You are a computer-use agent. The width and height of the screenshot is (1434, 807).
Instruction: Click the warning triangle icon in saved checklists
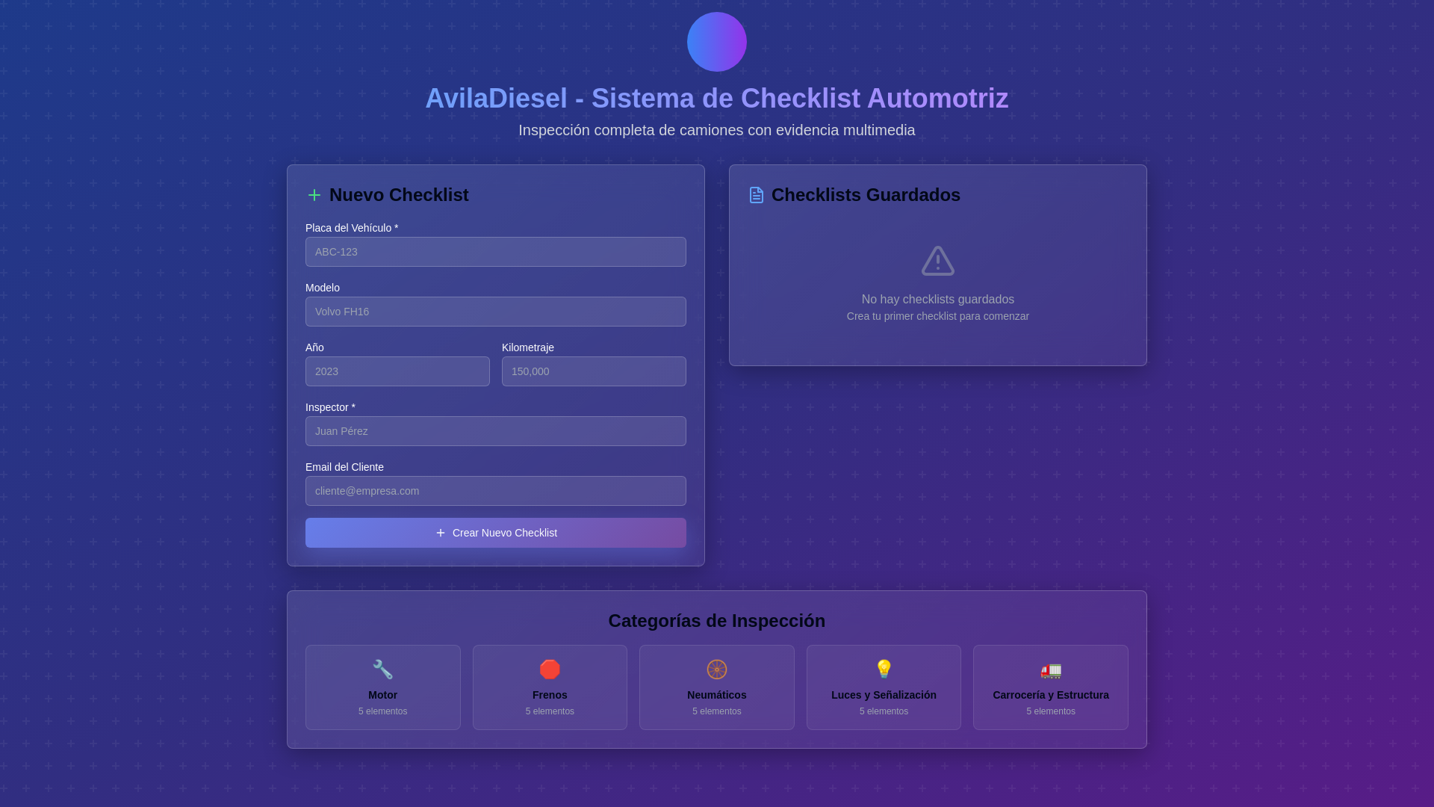point(938,261)
